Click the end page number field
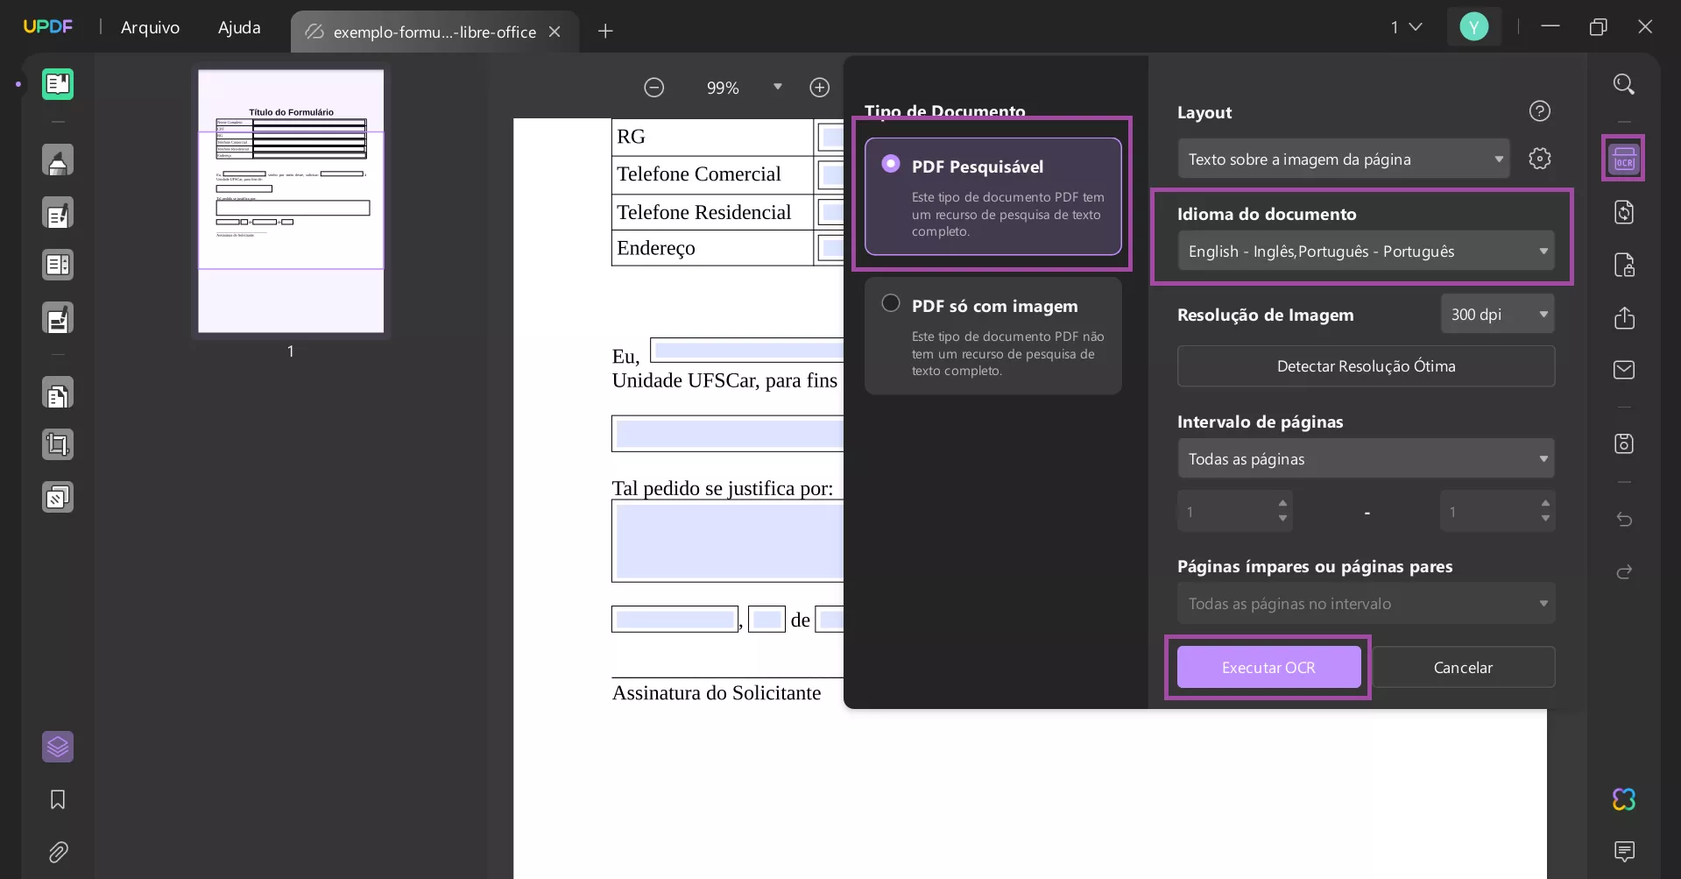The height and width of the screenshot is (879, 1681). point(1489,512)
